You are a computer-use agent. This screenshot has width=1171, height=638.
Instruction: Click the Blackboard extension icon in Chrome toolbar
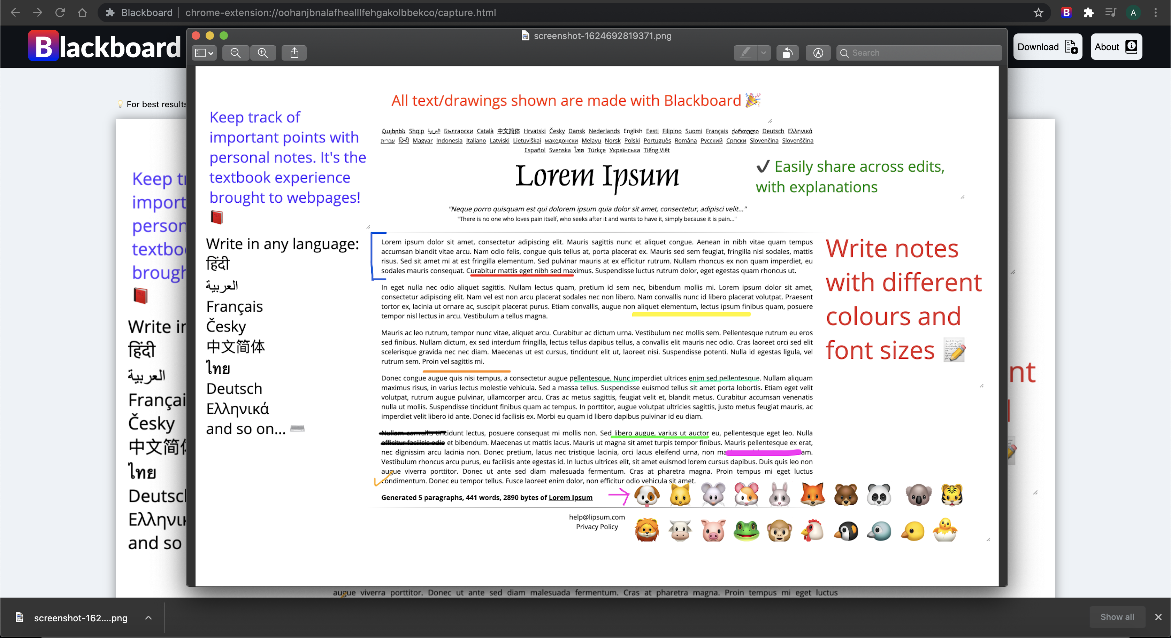1066,13
